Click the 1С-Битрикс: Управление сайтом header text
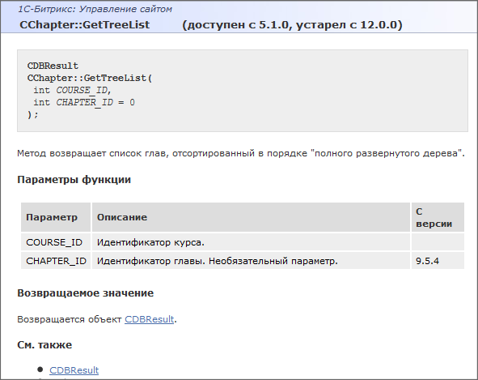Screen dimensions: 478x380 tap(95, 9)
